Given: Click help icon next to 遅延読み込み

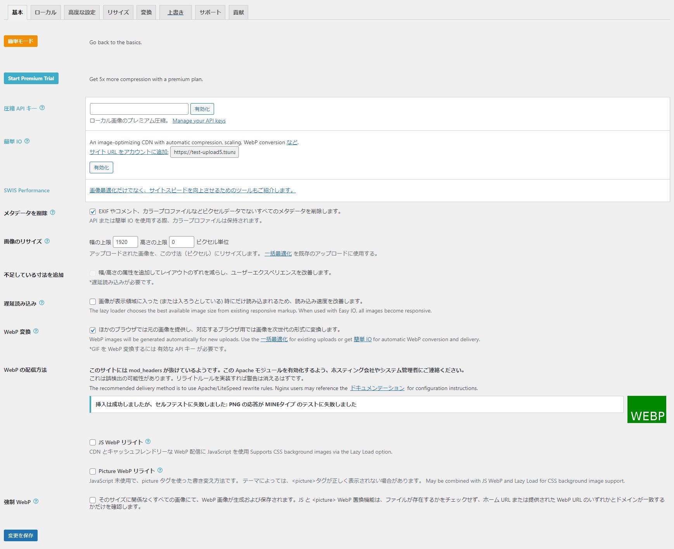Looking at the screenshot, I should point(42,303).
